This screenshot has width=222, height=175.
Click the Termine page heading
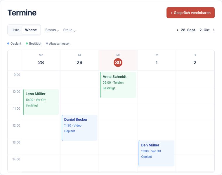(x=22, y=13)
